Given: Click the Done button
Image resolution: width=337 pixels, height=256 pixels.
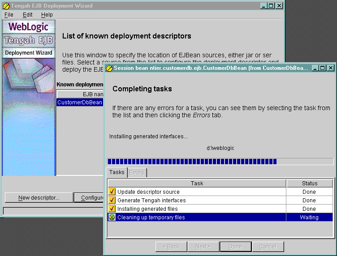Looking at the screenshot, I should point(236,247).
